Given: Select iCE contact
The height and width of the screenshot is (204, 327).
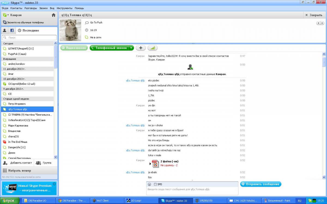Looking at the screenshot, I should 28,94.
